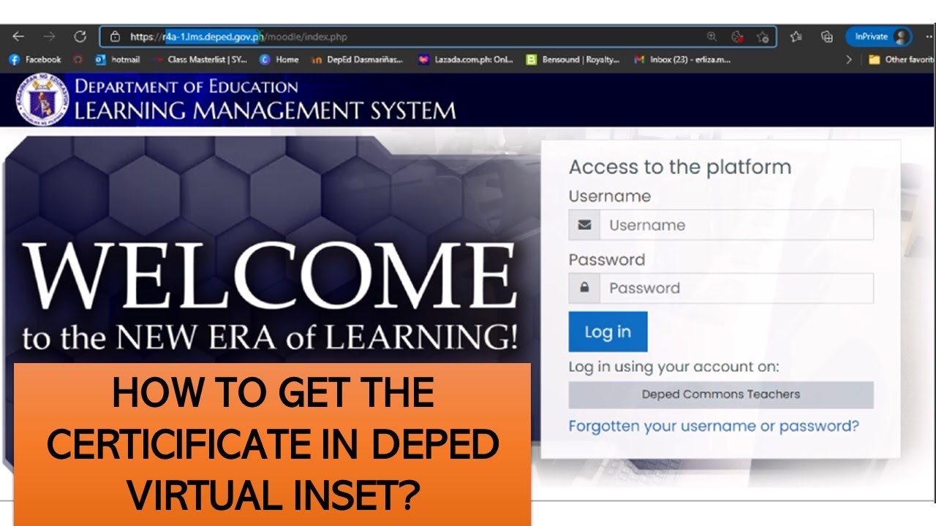936x526 pixels.
Task: Open the Gmail Inbox (23) bookmark
Action: (682, 60)
